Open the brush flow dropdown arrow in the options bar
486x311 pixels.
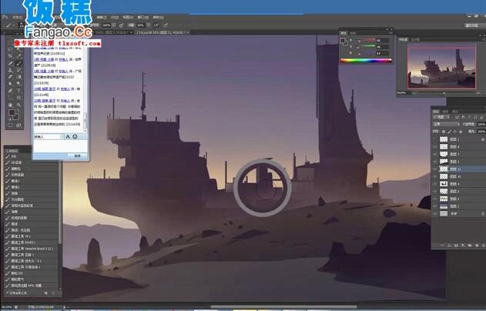point(148,25)
